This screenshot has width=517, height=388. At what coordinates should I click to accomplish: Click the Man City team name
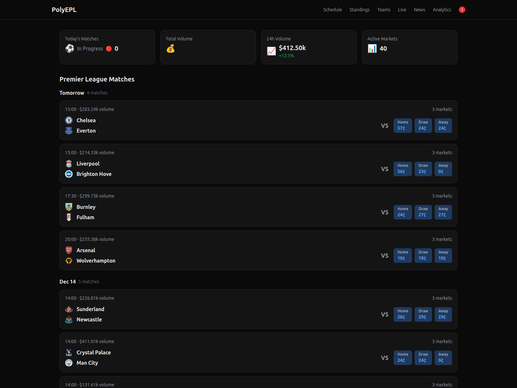87,363
